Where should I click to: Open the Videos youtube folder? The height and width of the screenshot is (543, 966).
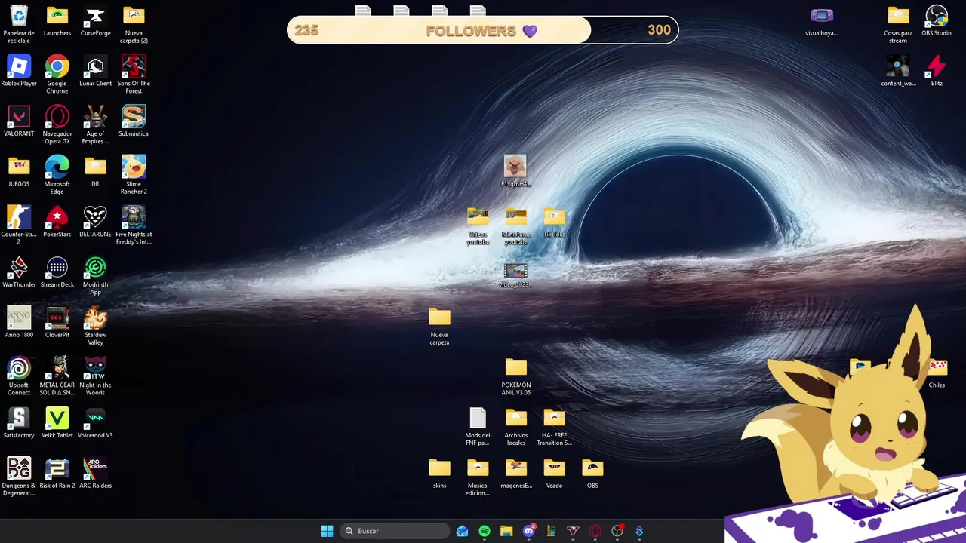(478, 217)
